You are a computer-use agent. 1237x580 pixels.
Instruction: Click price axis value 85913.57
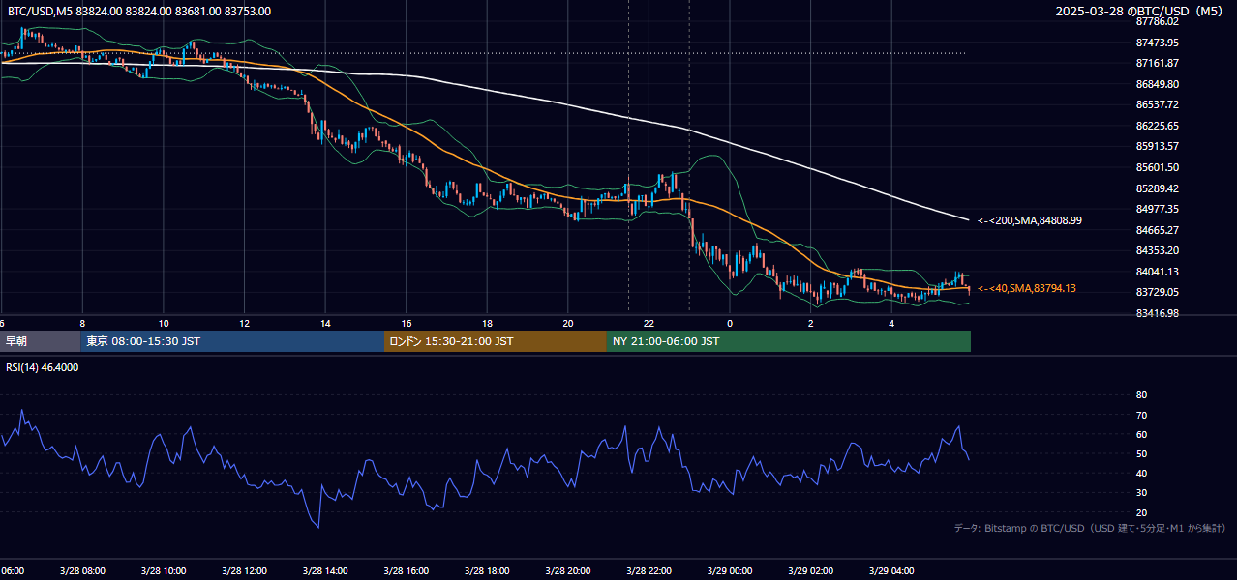coord(1158,146)
